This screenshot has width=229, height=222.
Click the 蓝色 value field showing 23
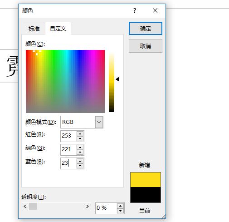pos(68,163)
